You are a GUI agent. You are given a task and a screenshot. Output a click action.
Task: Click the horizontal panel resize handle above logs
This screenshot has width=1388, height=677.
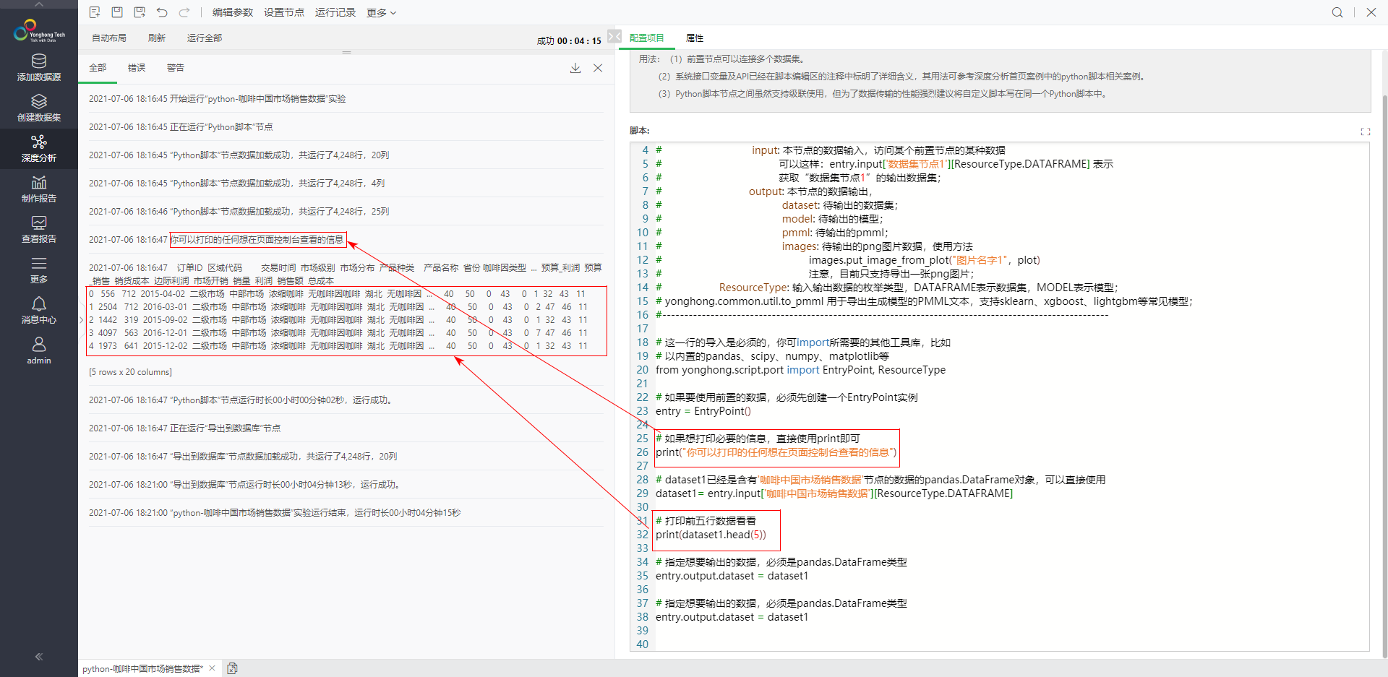[x=347, y=52]
